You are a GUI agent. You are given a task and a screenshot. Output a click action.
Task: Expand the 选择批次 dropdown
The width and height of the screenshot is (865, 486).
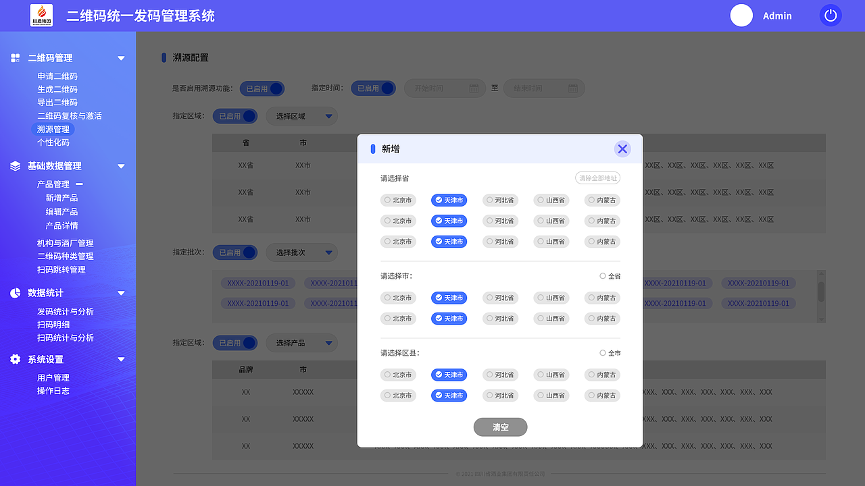click(x=301, y=252)
